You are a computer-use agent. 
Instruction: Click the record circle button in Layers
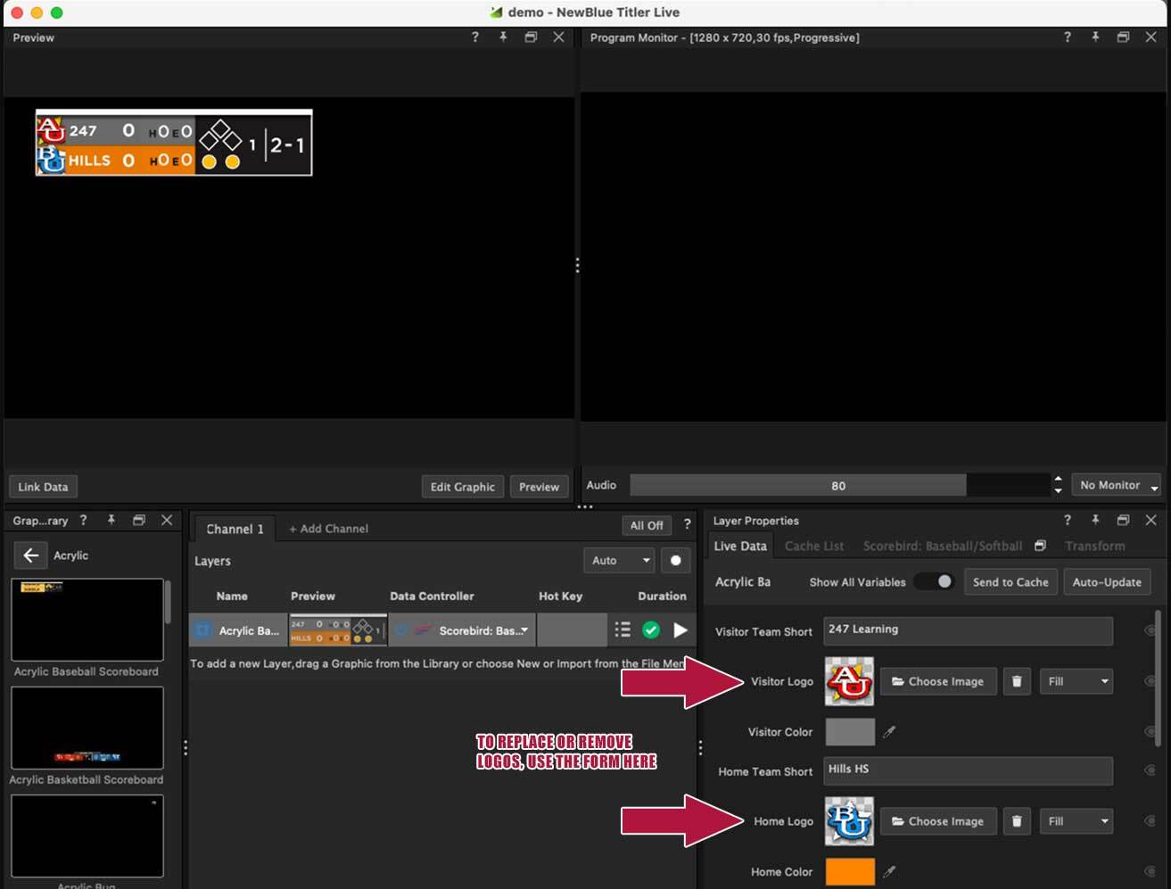pos(675,561)
